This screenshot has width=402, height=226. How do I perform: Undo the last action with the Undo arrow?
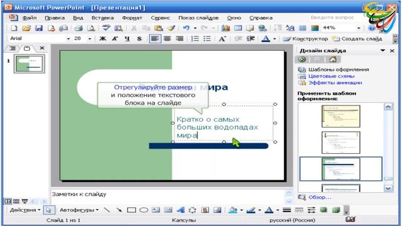pyautogui.click(x=187, y=28)
